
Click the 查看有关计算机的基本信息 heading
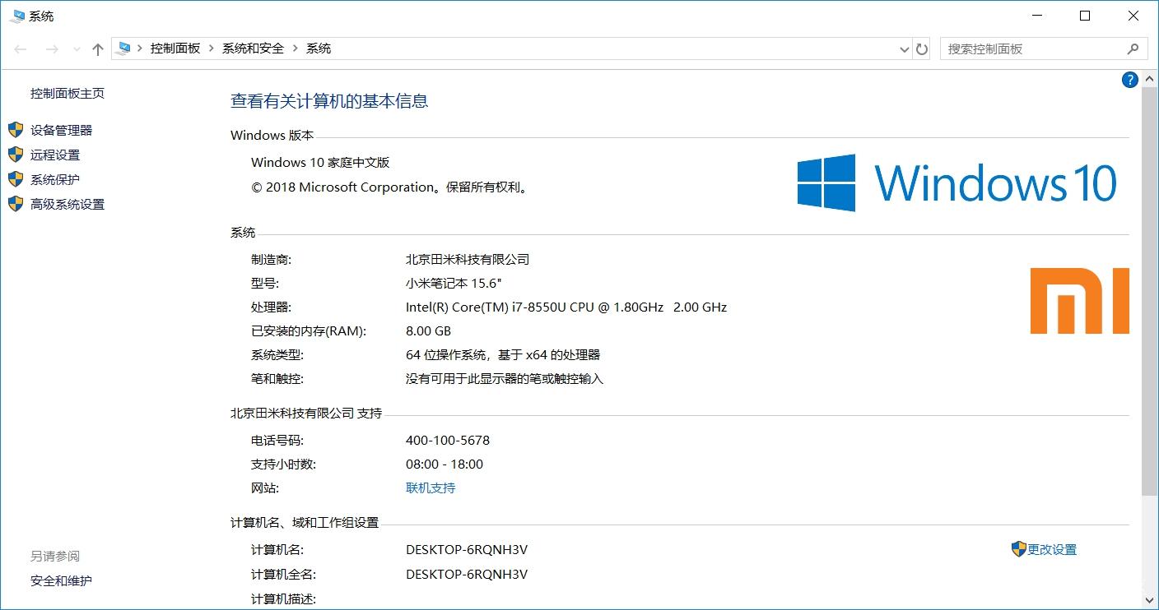pyautogui.click(x=329, y=101)
